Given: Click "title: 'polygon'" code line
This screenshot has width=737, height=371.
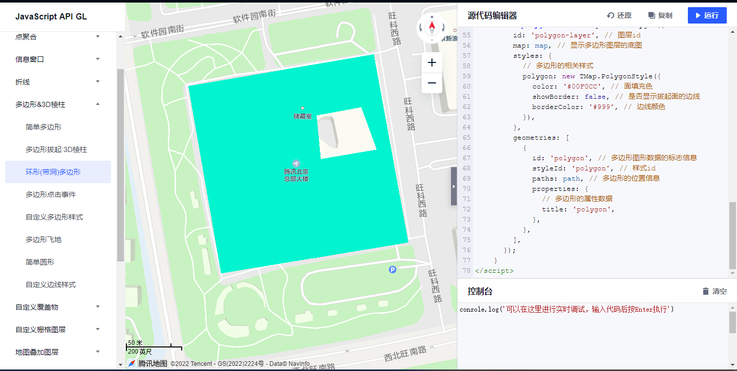Looking at the screenshot, I should tap(578, 209).
